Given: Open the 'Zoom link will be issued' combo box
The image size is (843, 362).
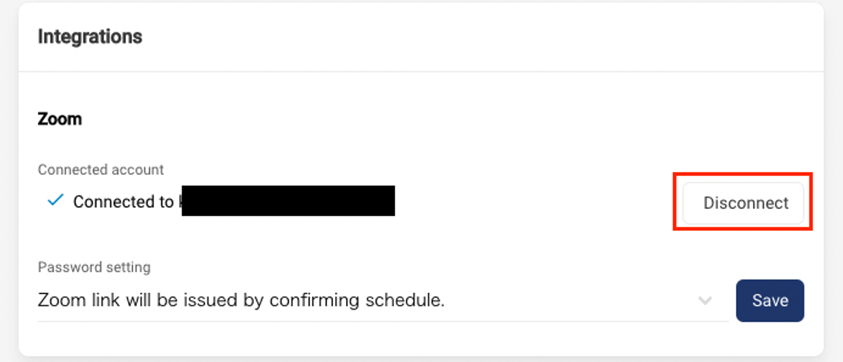Looking at the screenshot, I should tap(383, 300).
